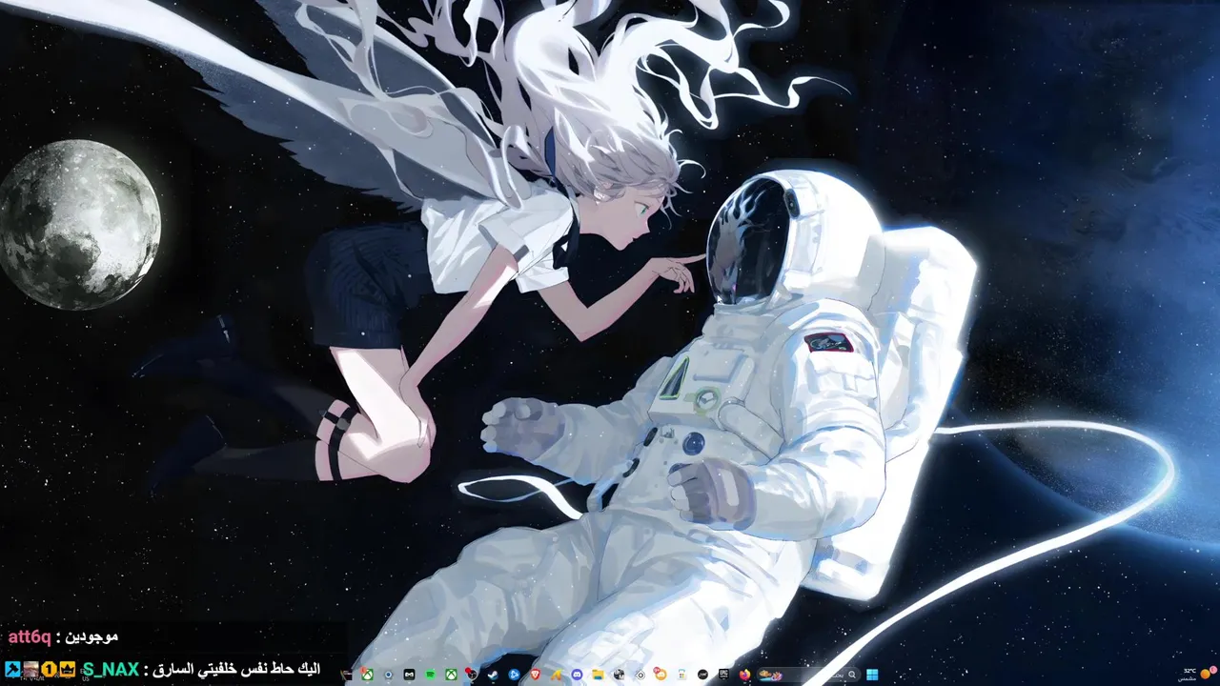This screenshot has width=1220, height=686.
Task: Click the black mask icon left of Spotify
Action: coord(409,675)
